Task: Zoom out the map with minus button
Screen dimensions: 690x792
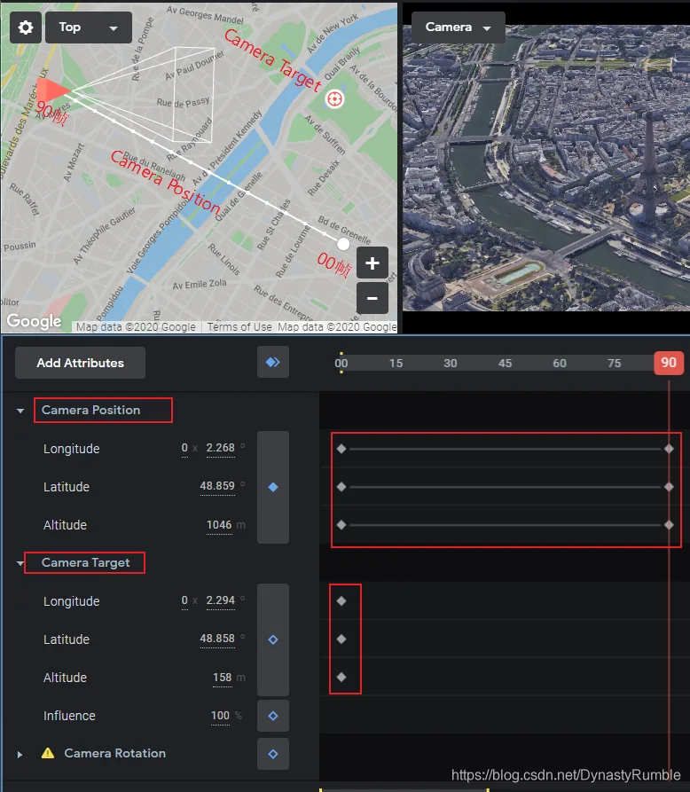Action: click(x=372, y=298)
